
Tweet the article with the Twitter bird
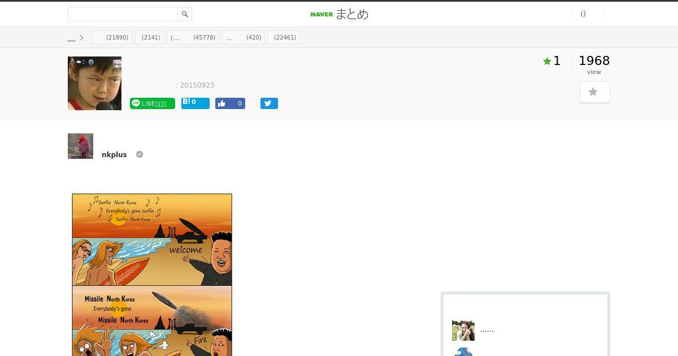point(269,103)
